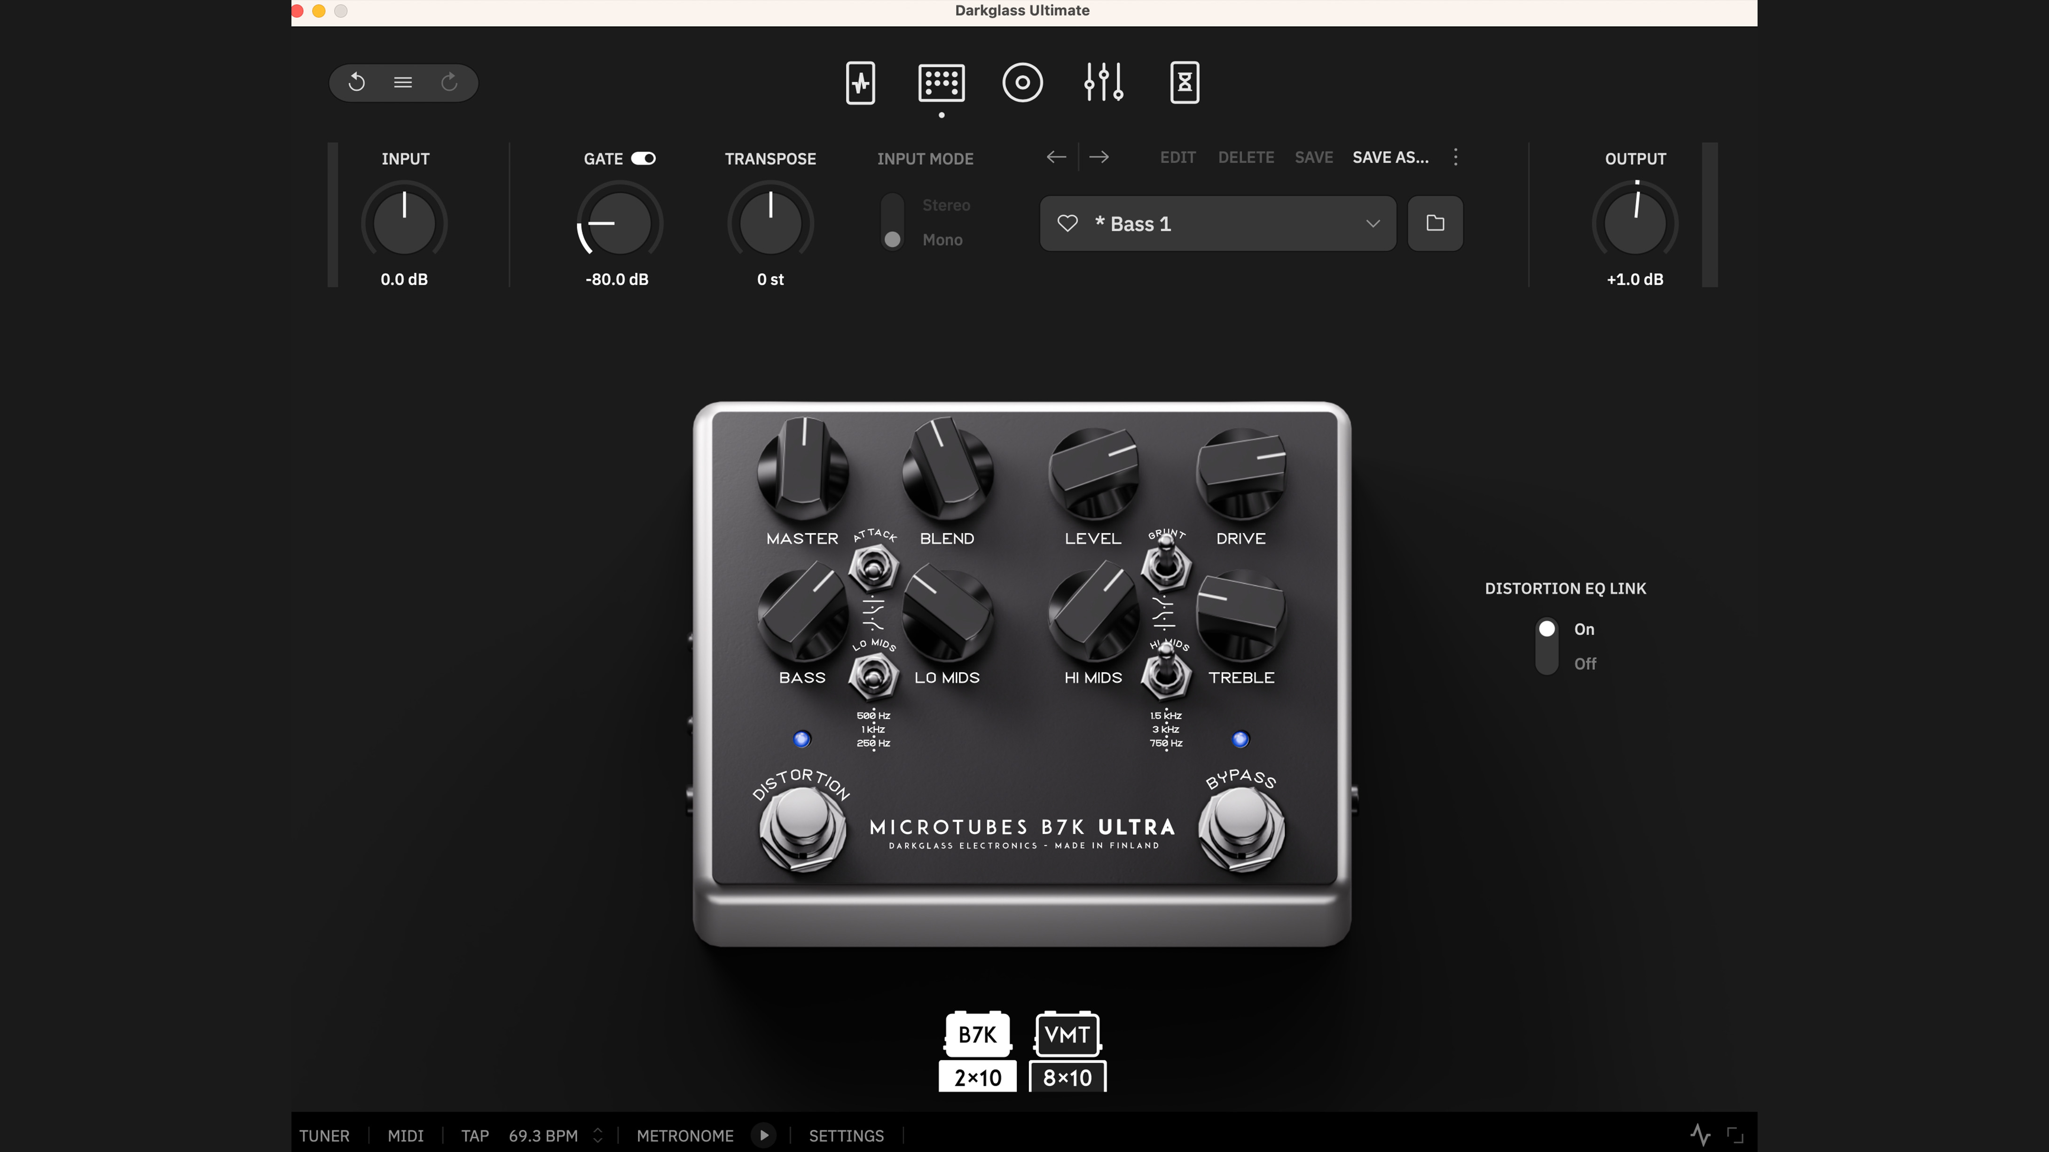
Task: Click SAVE AS... button
Action: [x=1390, y=157]
